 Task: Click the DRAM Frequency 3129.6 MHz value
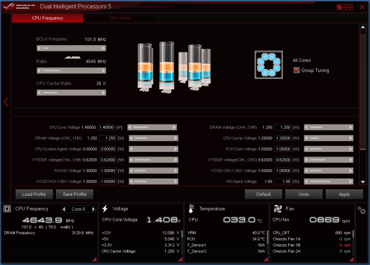(82, 233)
